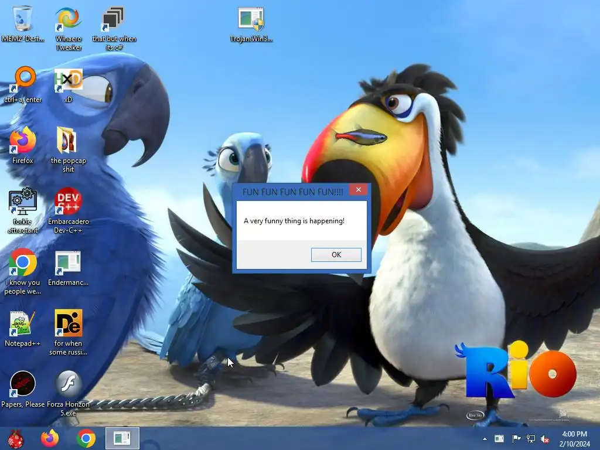
Task: Click the muted volume tray icon
Action: point(545,439)
